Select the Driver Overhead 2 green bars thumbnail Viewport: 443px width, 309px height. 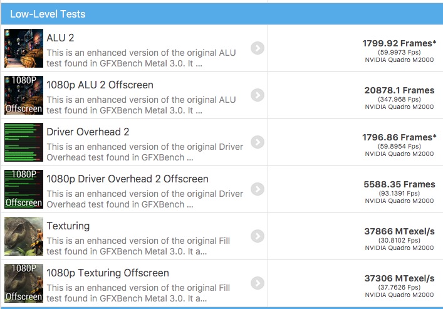pos(24,142)
